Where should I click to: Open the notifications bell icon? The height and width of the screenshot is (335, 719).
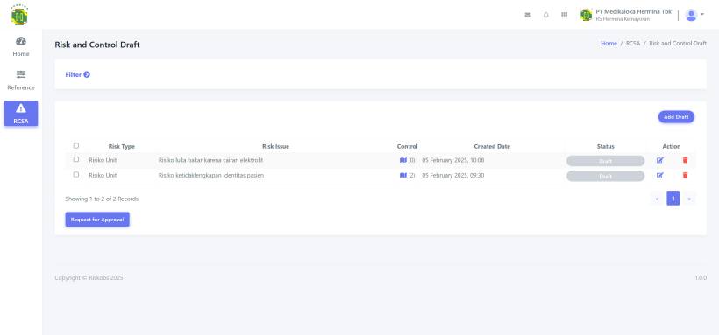tap(545, 15)
